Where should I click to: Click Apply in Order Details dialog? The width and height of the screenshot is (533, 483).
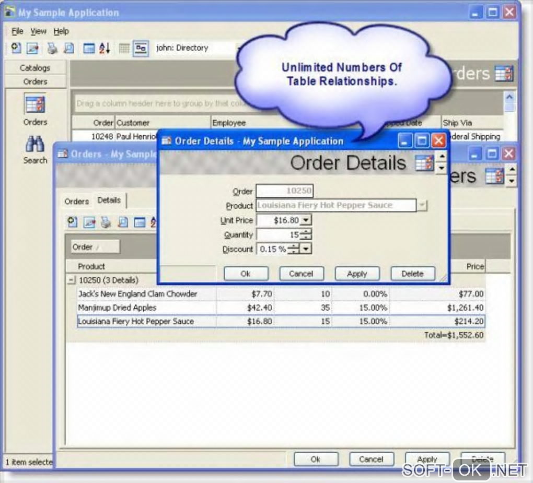point(357,274)
